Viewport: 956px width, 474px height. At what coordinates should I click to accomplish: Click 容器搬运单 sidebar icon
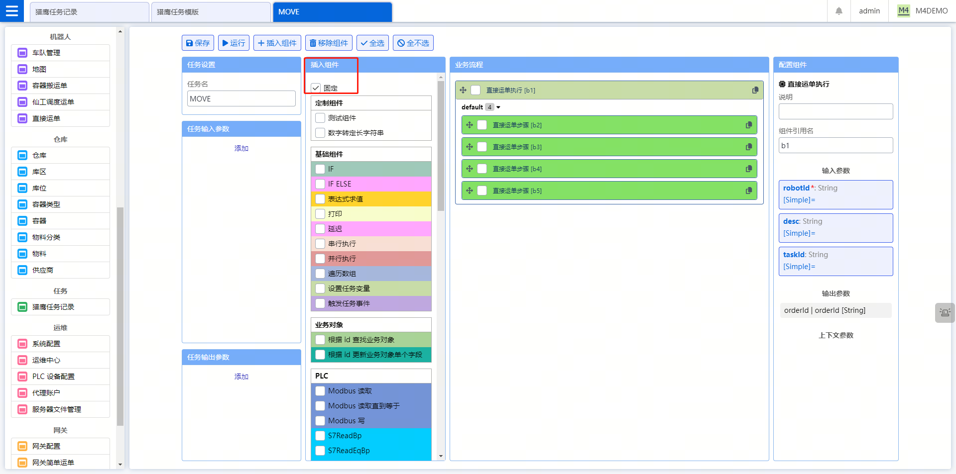(x=22, y=86)
